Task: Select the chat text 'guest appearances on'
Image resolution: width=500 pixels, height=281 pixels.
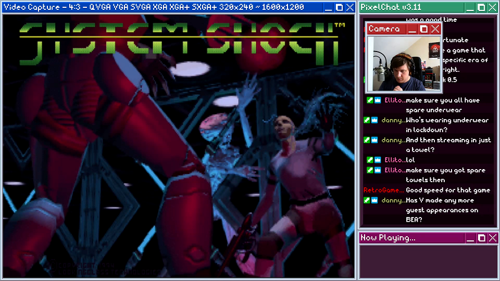Action: tap(442, 210)
